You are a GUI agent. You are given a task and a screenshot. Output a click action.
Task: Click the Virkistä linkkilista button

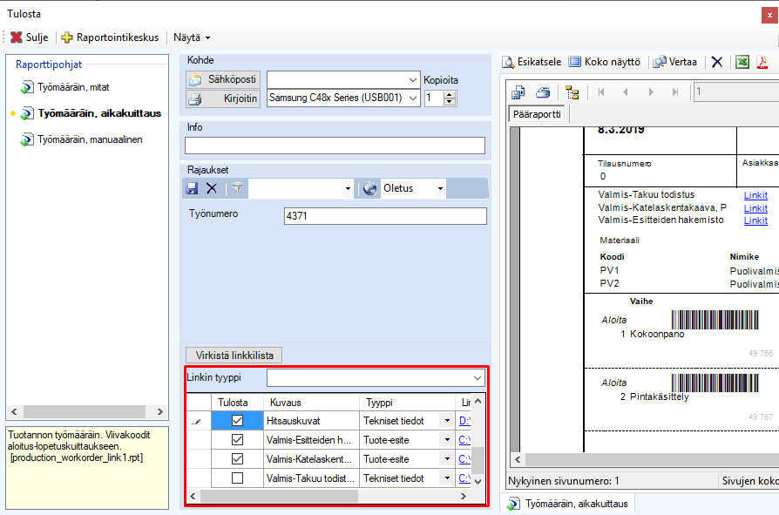pos(234,356)
